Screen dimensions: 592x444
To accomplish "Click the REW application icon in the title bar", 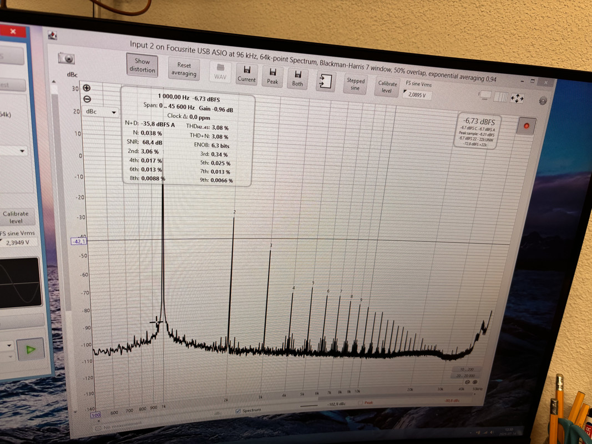I will pyautogui.click(x=53, y=36).
